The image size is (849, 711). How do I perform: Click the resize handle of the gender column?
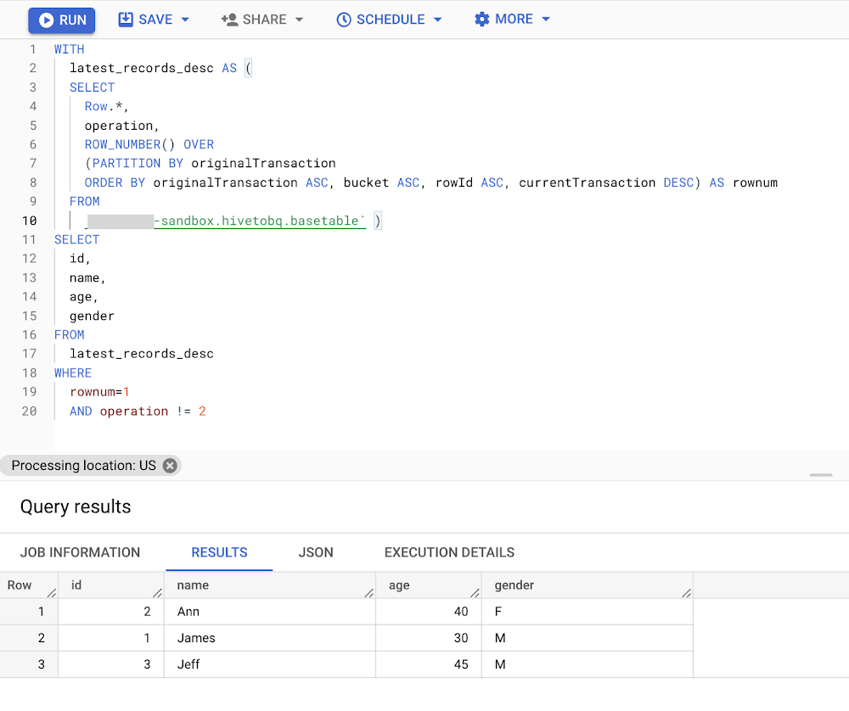point(687,592)
